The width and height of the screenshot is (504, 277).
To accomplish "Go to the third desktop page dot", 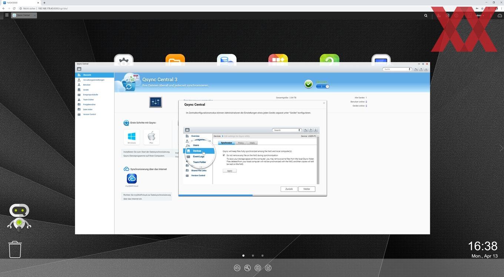I will click(x=262, y=256).
